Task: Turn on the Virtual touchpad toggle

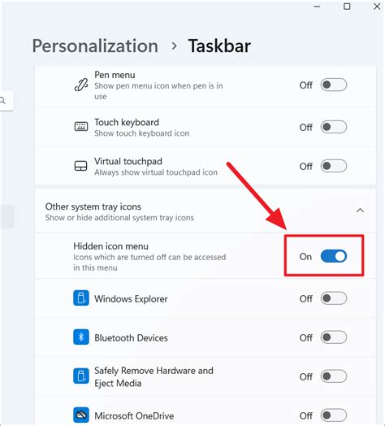Action: pyautogui.click(x=333, y=166)
